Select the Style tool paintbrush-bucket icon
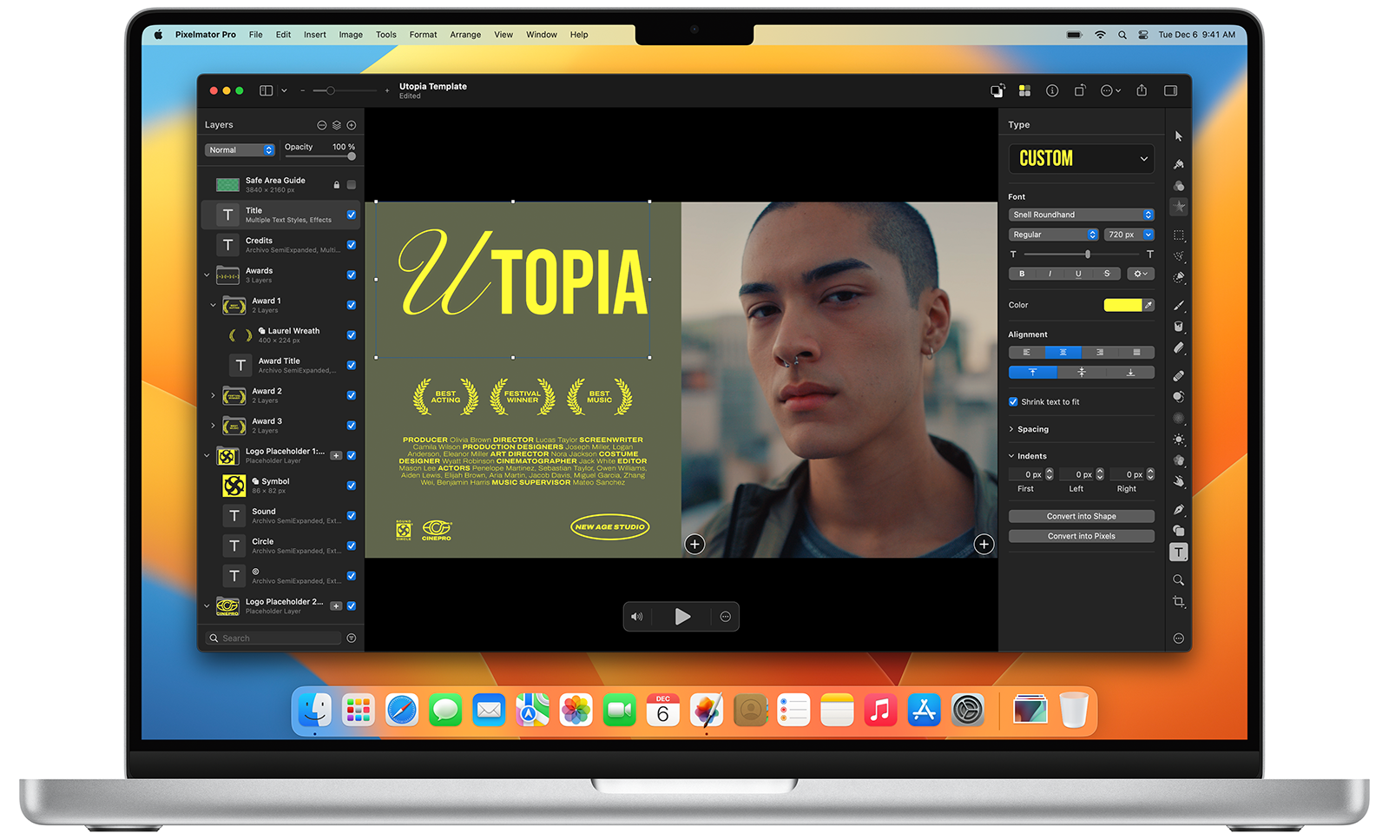The width and height of the screenshot is (1389, 840). click(1178, 164)
